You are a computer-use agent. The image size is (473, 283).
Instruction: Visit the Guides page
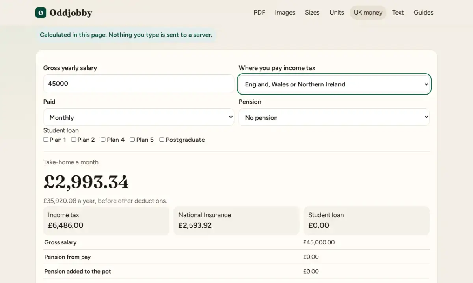click(423, 13)
